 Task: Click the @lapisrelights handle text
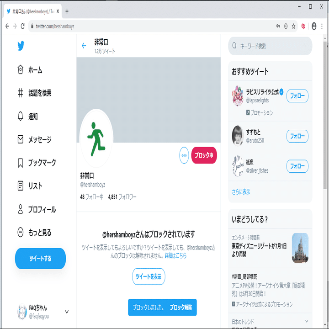coord(257,100)
